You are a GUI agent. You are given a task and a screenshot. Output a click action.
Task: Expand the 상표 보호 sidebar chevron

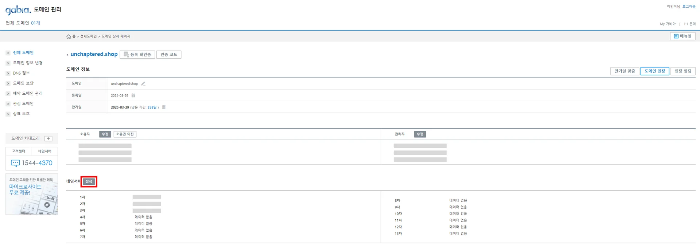coord(8,114)
